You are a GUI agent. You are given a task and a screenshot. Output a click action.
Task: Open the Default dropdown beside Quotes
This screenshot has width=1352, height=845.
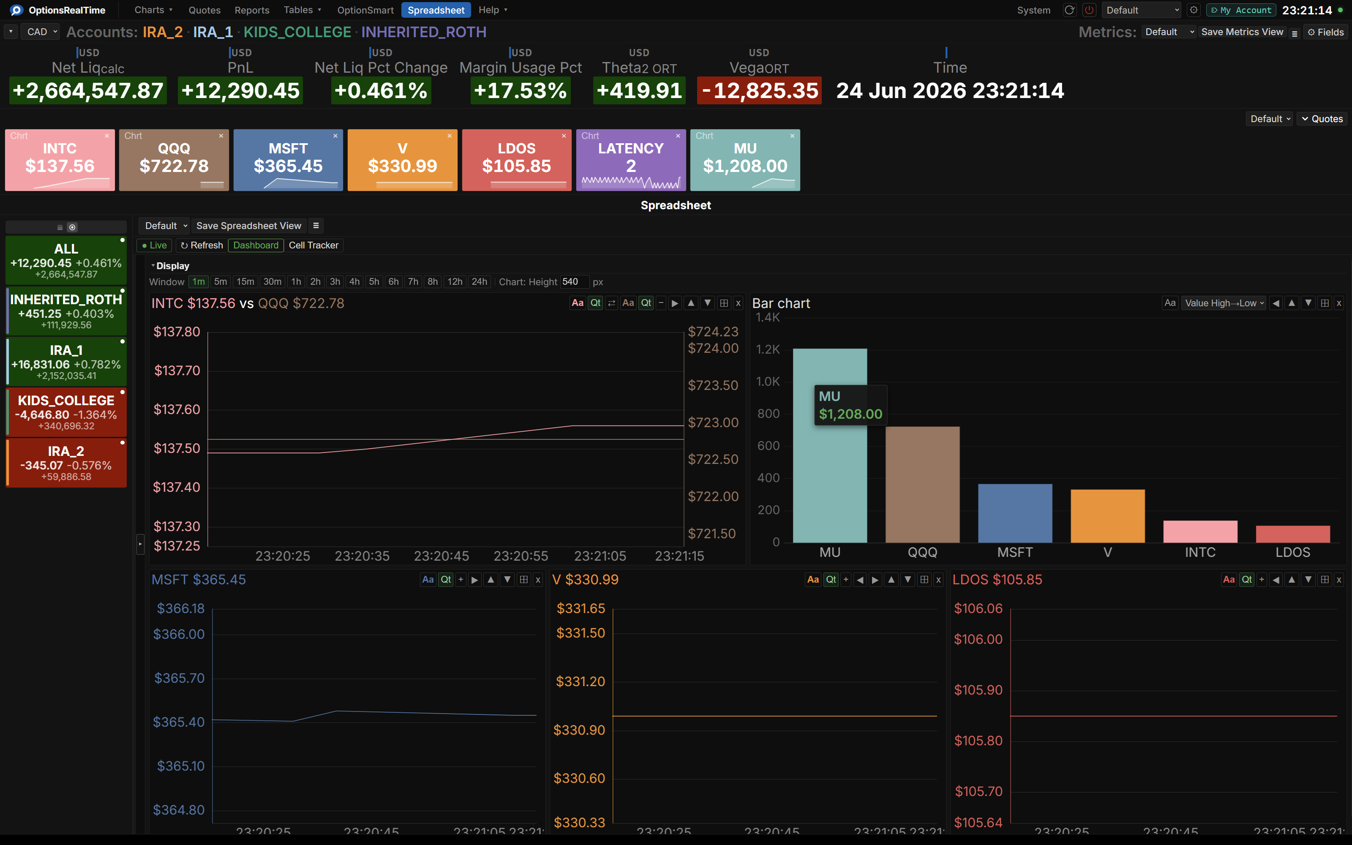click(x=1269, y=118)
